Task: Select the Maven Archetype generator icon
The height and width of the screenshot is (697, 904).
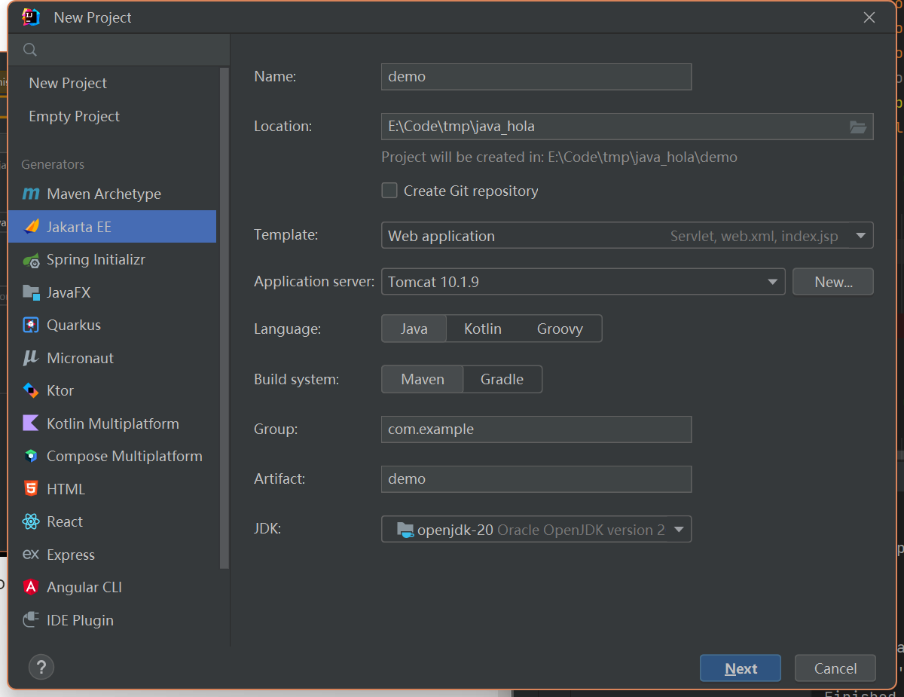Action: pos(31,194)
